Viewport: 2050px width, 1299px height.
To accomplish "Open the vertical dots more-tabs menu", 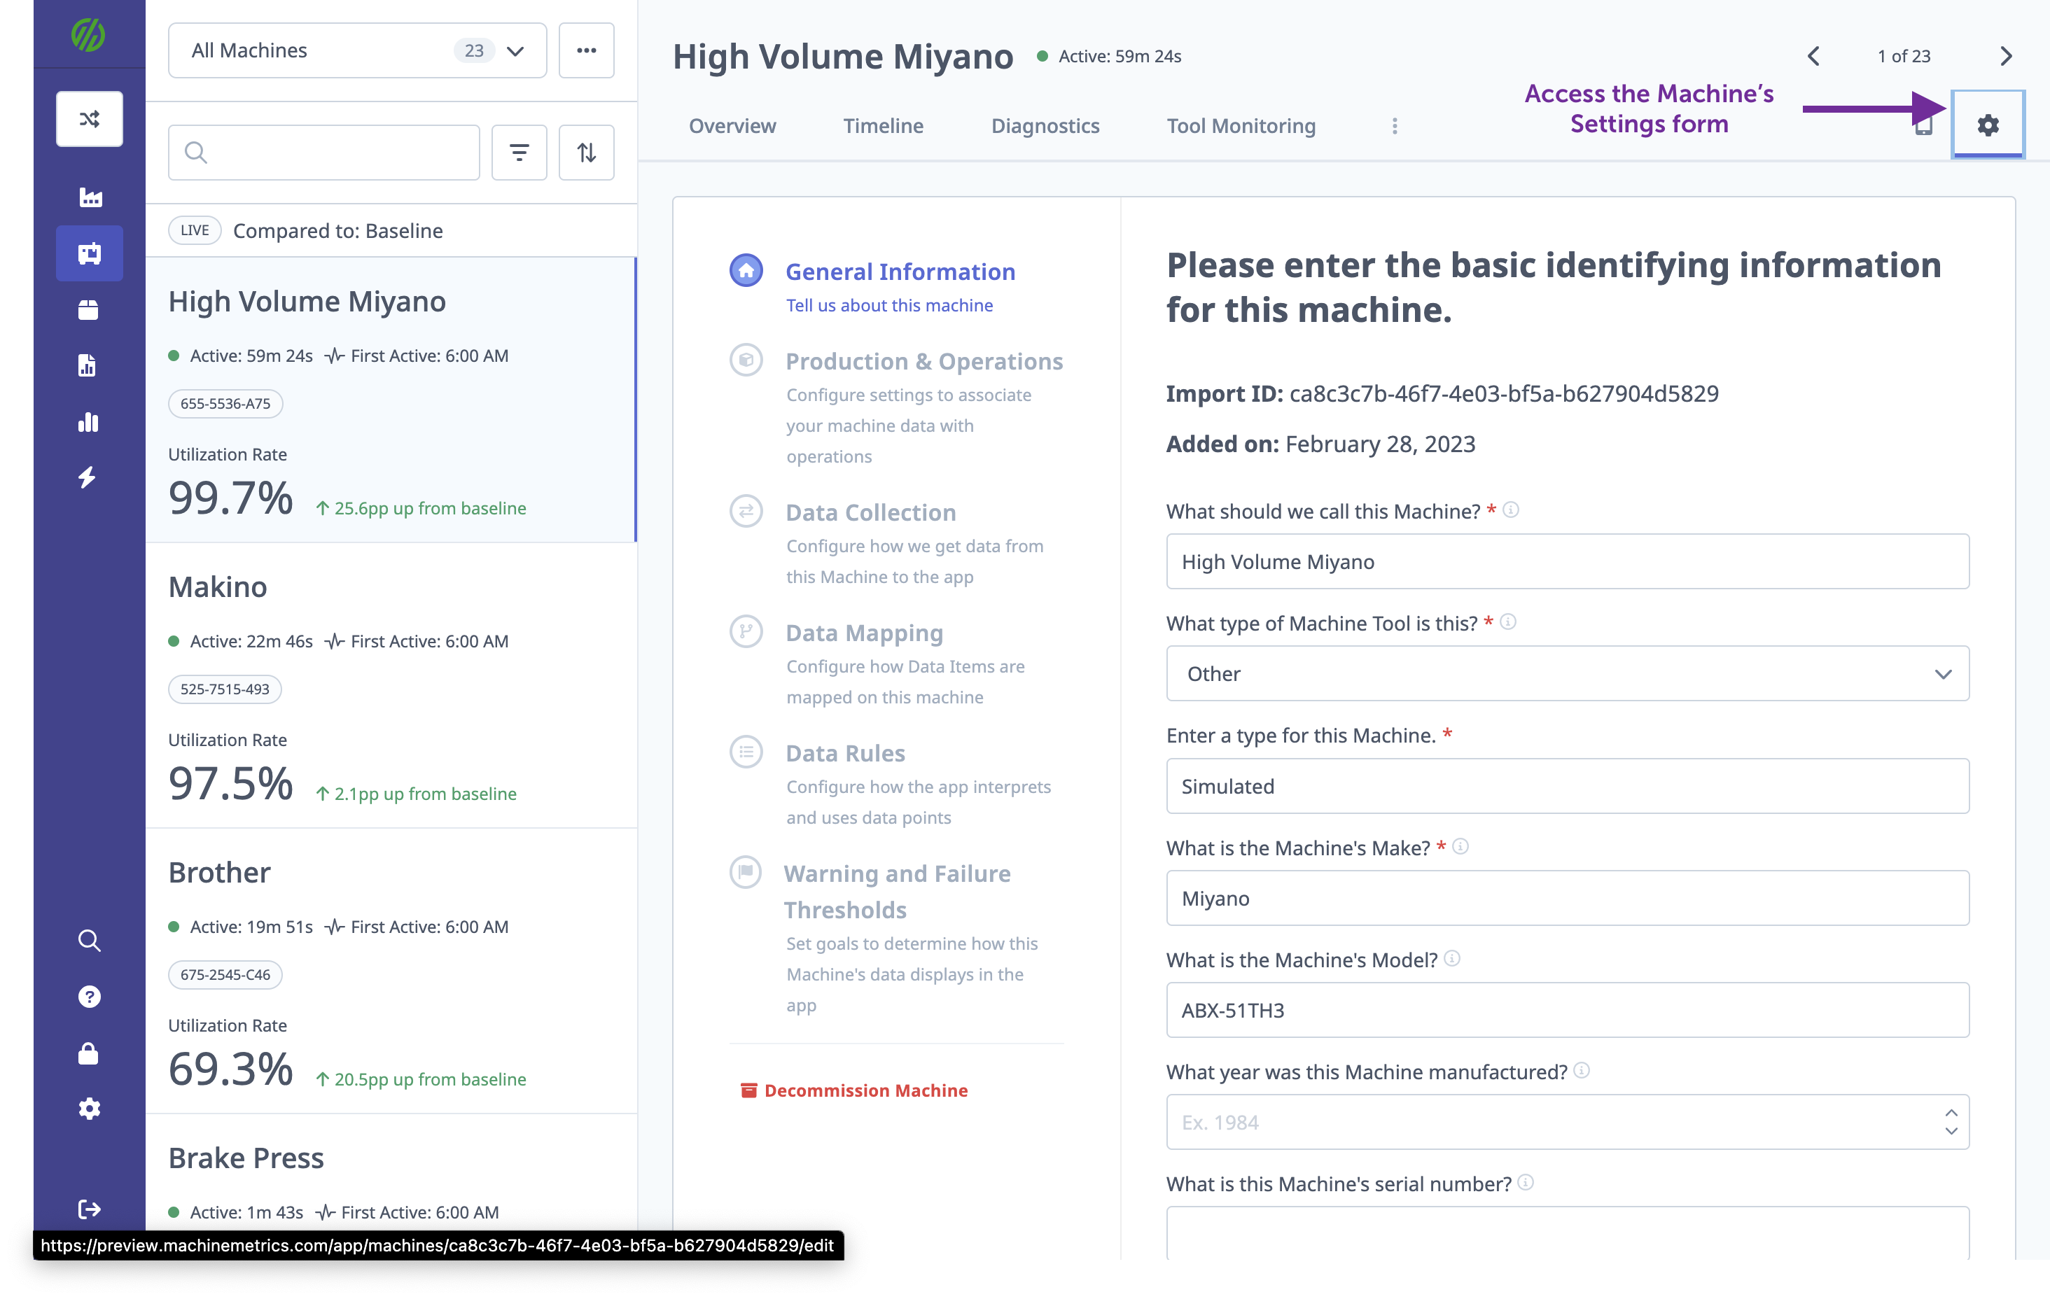I will coord(1395,126).
